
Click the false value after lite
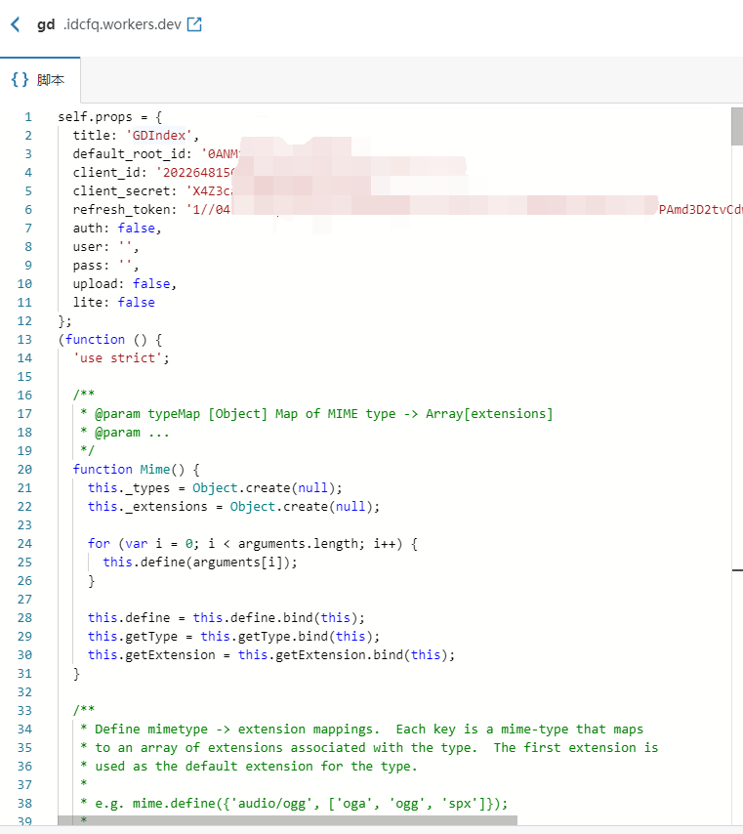[x=136, y=302]
